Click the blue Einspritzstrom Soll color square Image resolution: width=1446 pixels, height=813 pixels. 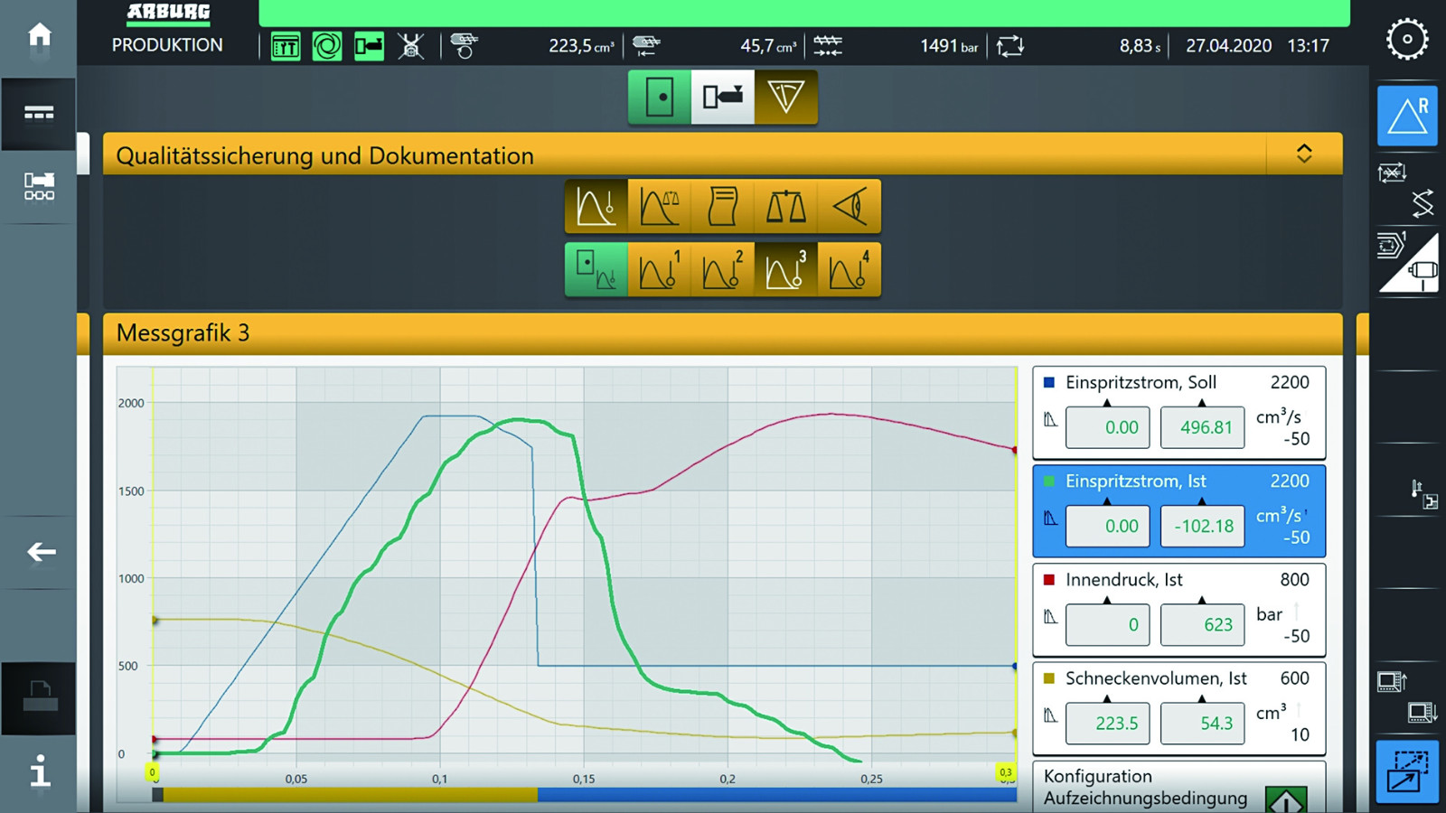(1049, 382)
